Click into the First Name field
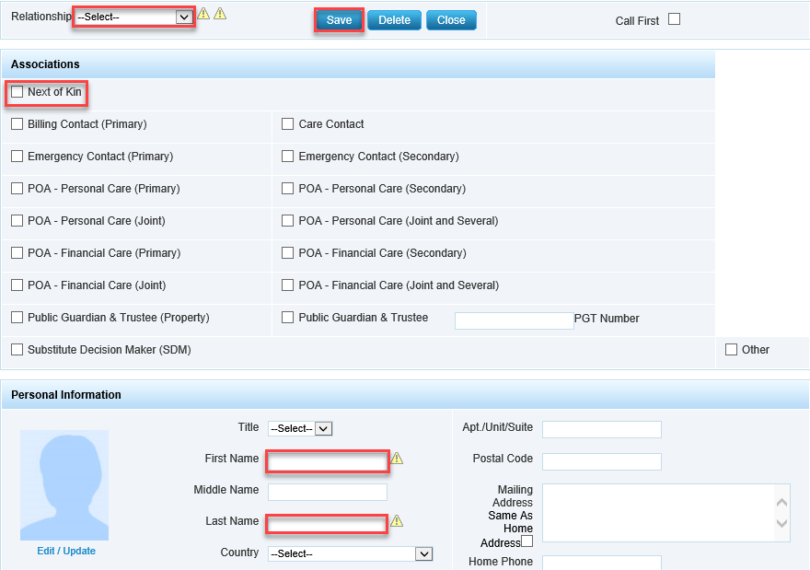Viewport: 810px width, 570px height. coord(328,460)
